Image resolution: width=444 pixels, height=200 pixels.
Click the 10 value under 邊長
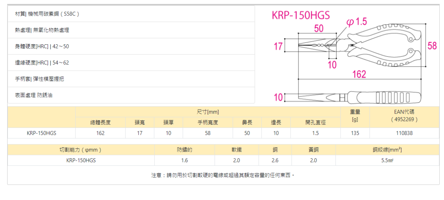[x=276, y=133]
